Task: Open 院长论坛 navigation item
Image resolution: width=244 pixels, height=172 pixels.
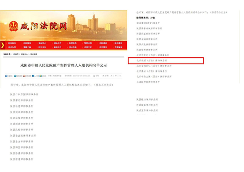Action: click(42, 47)
